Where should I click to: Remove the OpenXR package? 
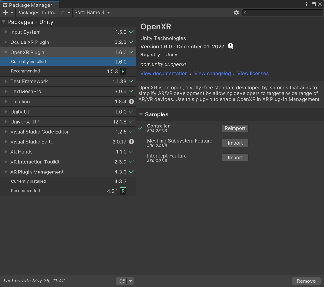tap(306, 281)
